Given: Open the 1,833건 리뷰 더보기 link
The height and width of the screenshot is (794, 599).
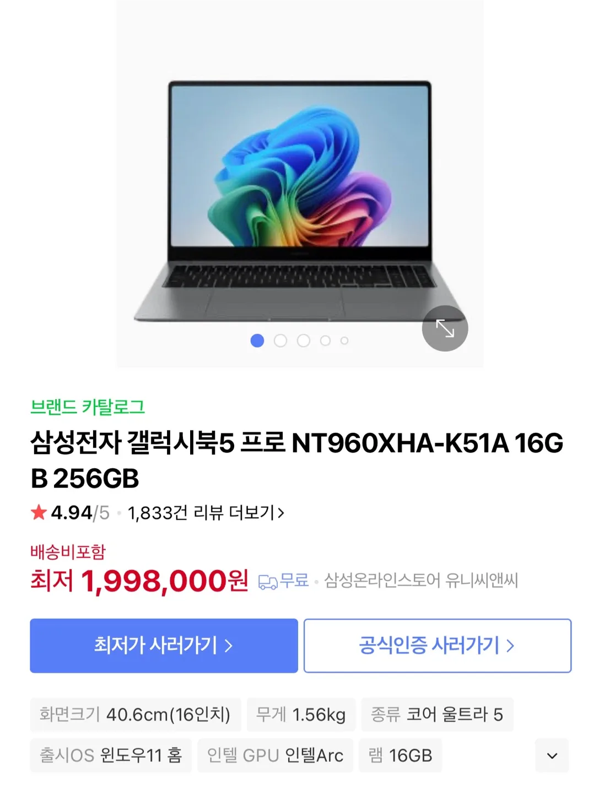Looking at the screenshot, I should (x=206, y=513).
